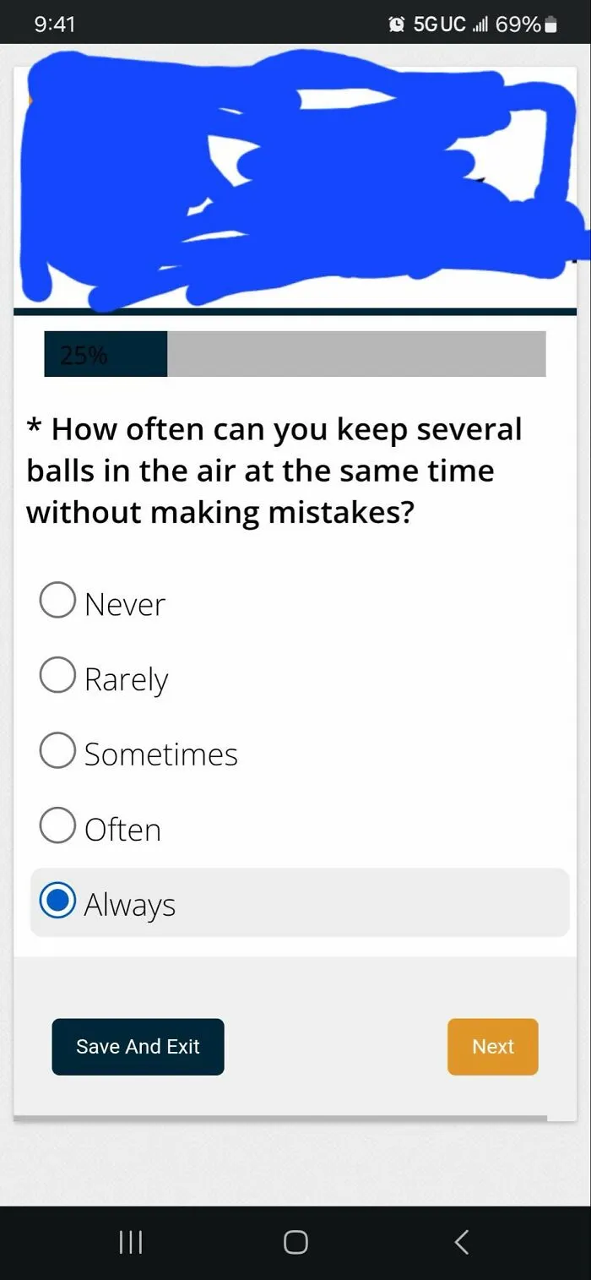Click the Save And Exit button

coord(138,1047)
